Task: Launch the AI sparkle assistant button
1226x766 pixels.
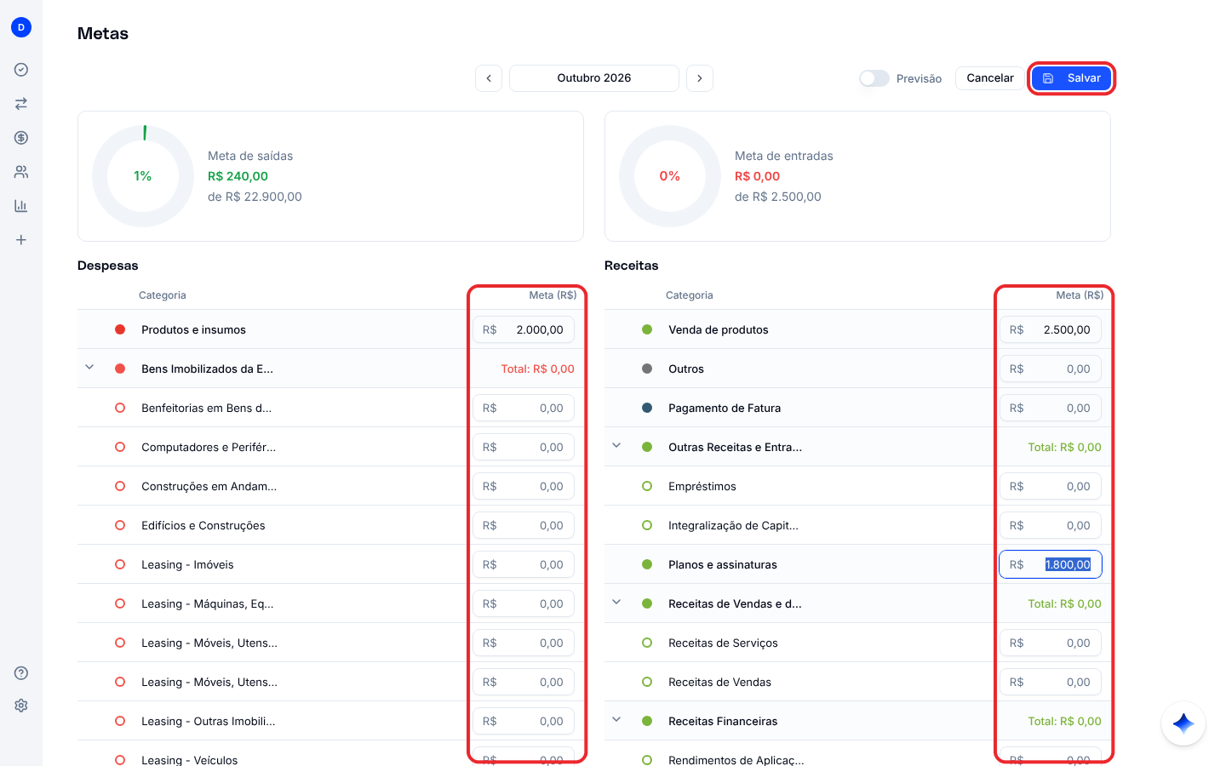Action: pos(1183,723)
